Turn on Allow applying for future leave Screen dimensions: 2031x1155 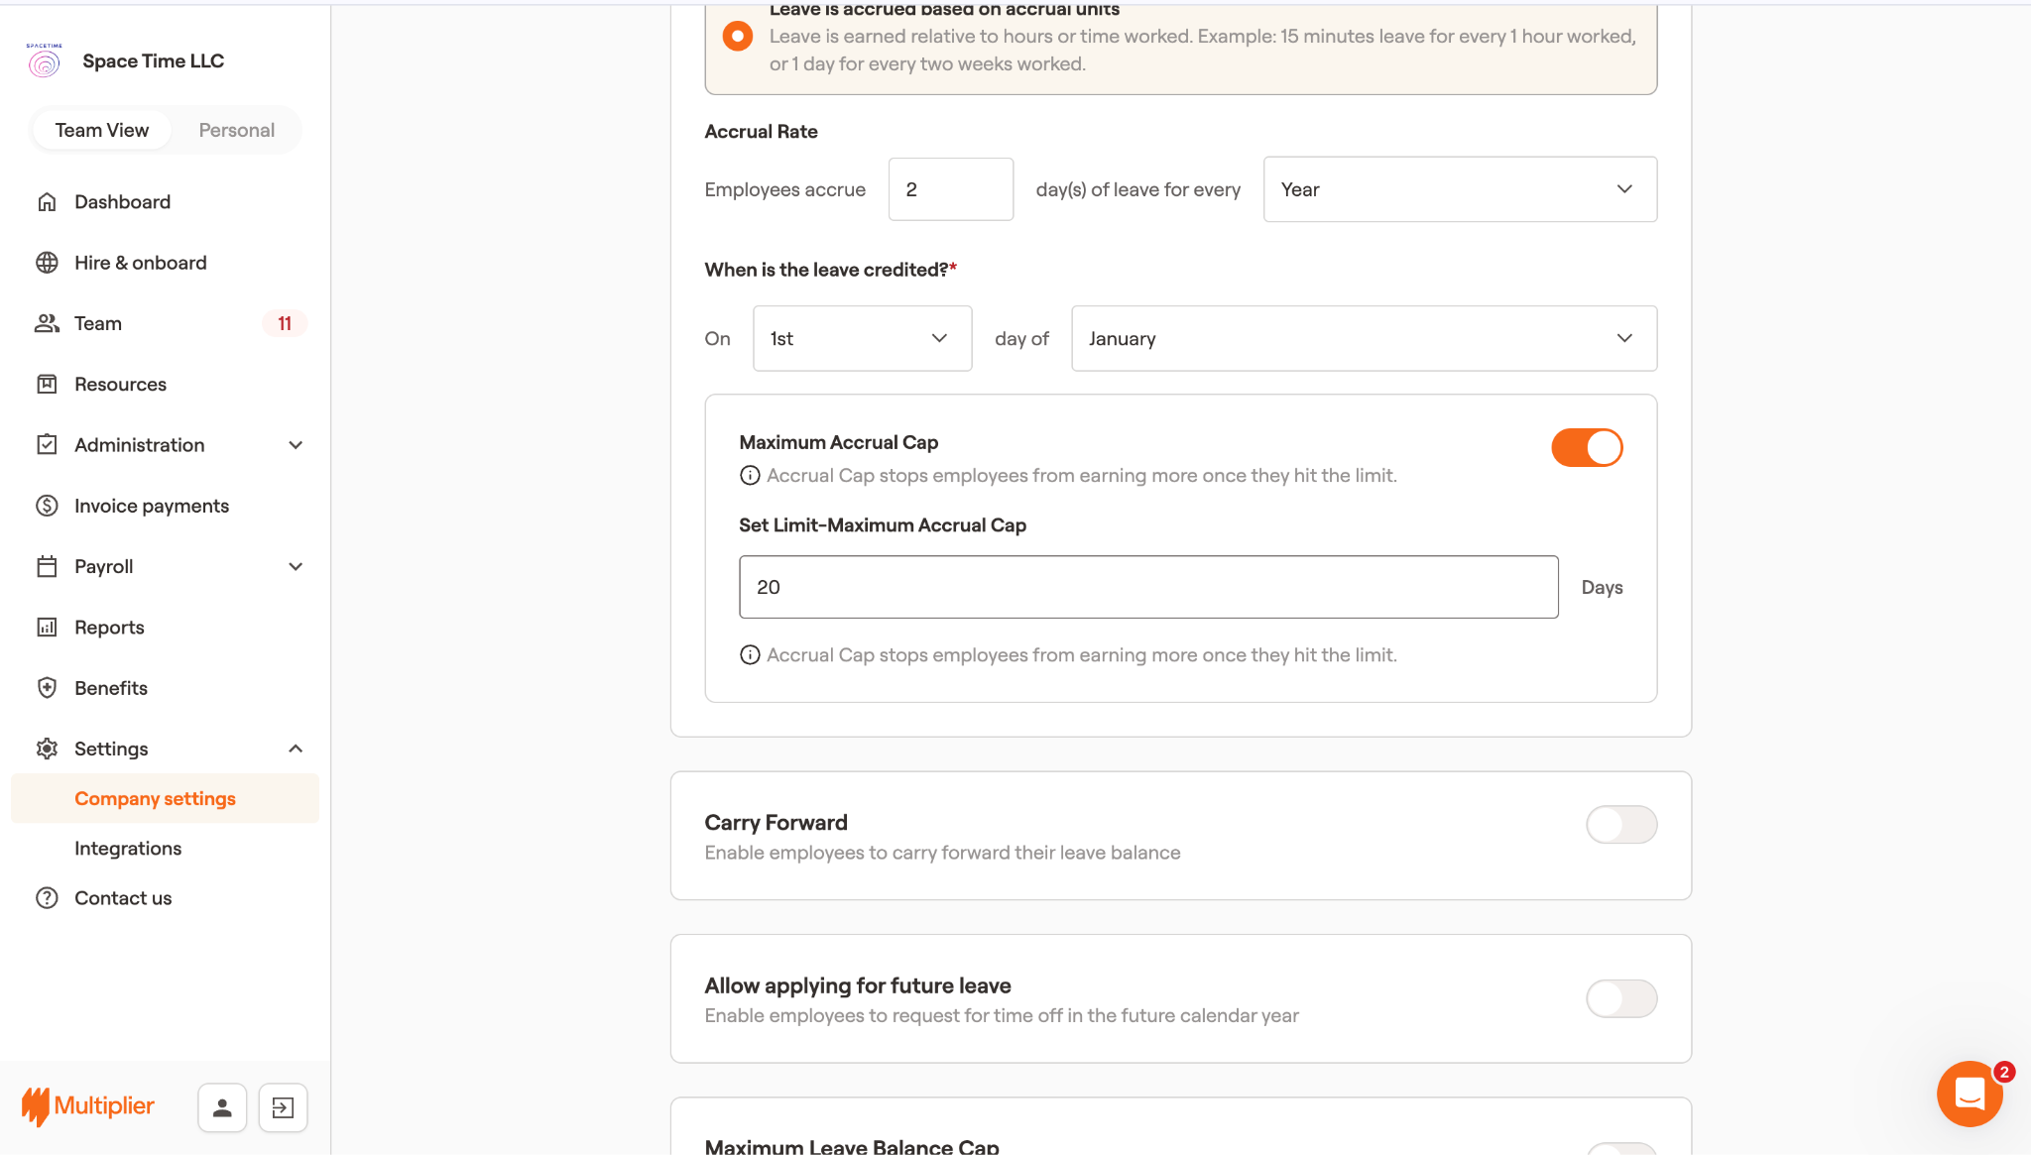coord(1620,998)
